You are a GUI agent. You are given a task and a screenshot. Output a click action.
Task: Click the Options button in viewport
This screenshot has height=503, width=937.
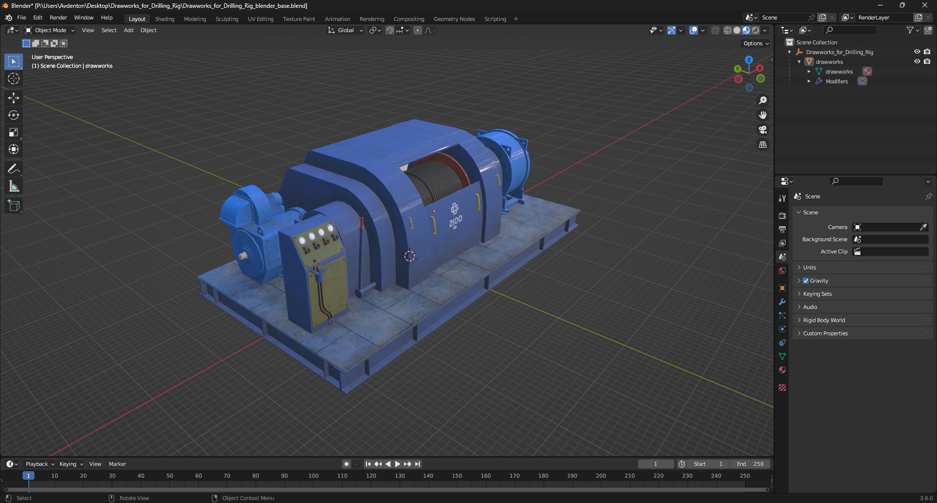point(755,43)
